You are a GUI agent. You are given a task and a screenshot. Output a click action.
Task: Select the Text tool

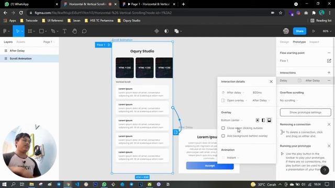[x=64, y=31]
